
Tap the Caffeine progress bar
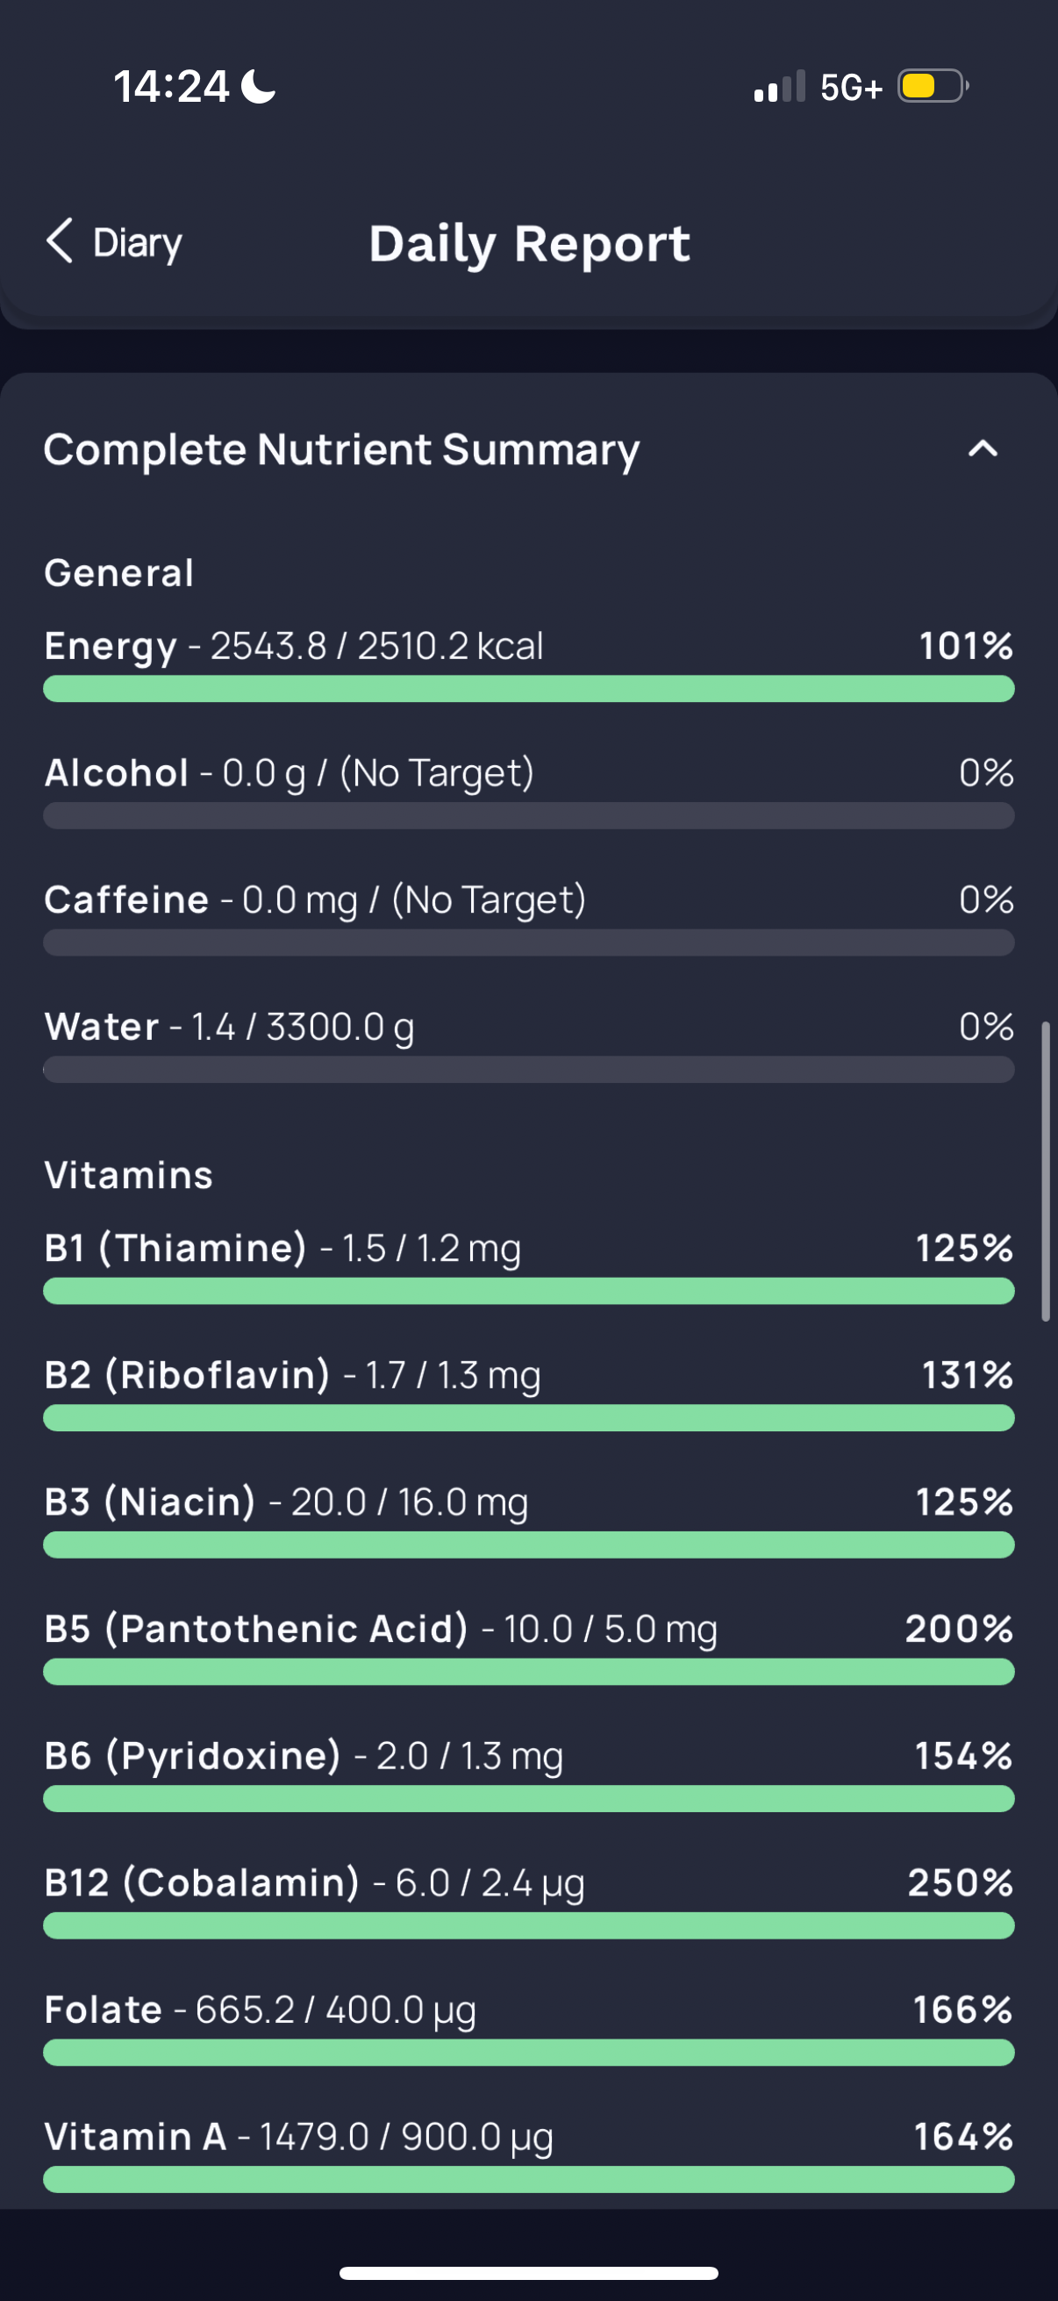pos(528,943)
